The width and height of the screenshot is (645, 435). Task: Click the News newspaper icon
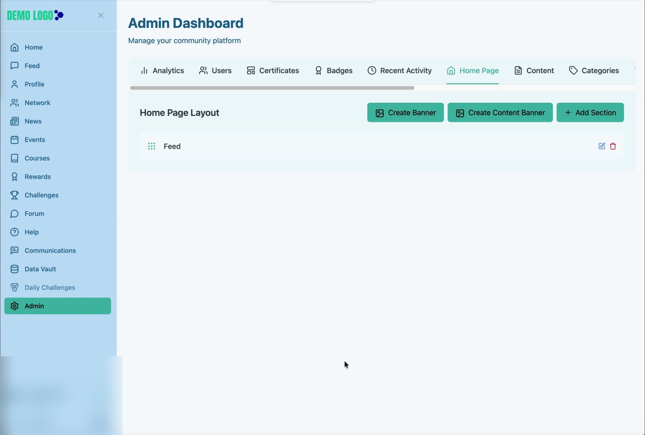pos(15,121)
